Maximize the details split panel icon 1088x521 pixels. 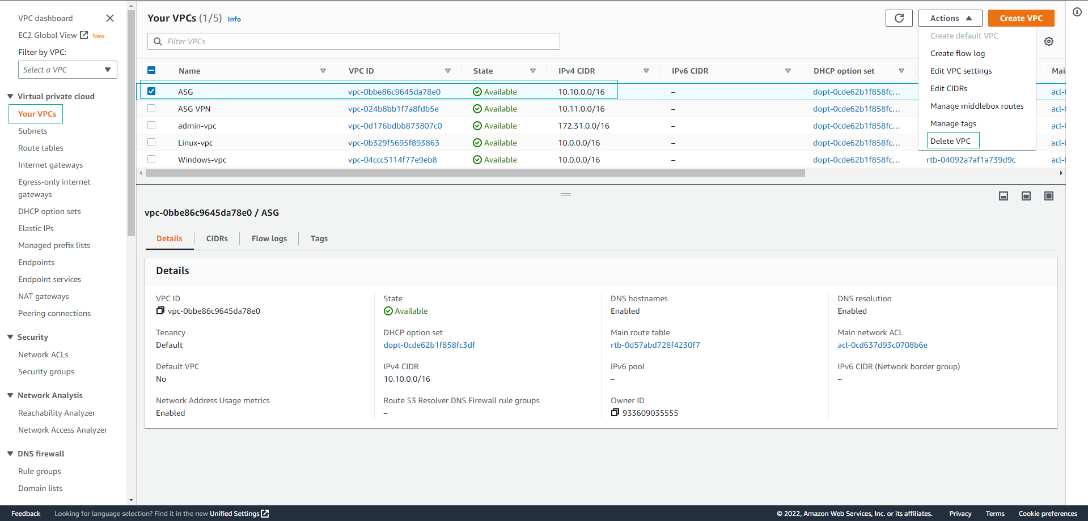[x=1049, y=196]
